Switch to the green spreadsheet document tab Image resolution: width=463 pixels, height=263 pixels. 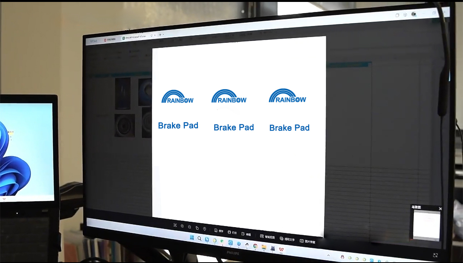point(134,37)
